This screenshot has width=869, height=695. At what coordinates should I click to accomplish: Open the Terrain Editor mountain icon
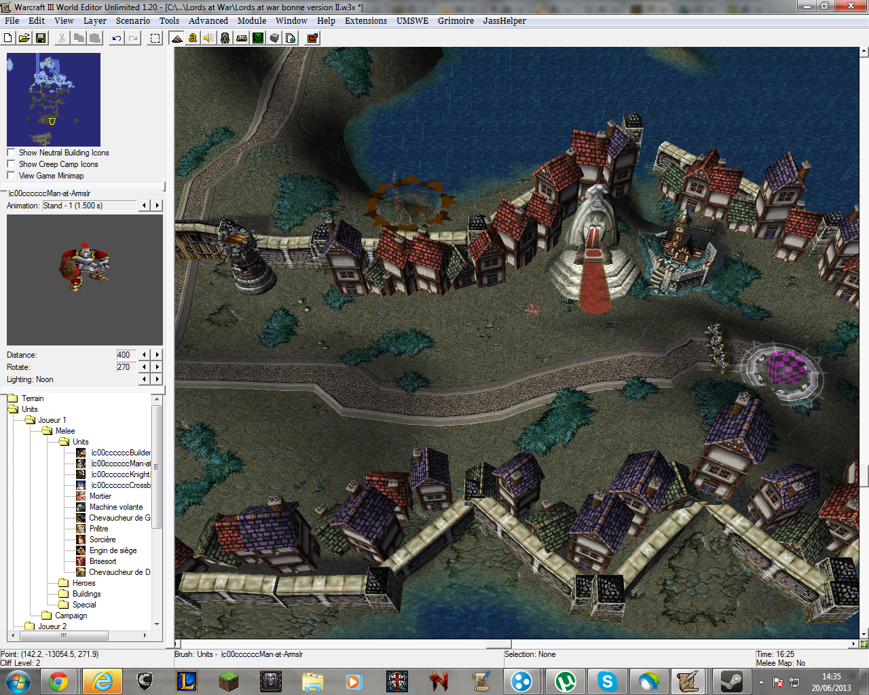[x=177, y=38]
